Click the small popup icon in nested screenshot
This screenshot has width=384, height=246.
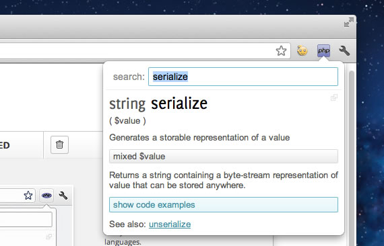49,237
